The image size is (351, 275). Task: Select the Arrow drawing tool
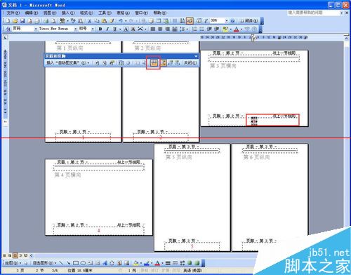[x=68, y=263]
